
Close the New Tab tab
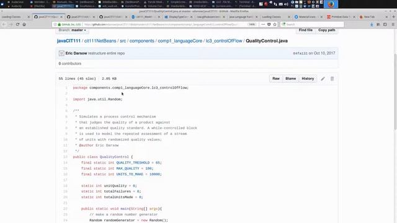pyautogui.click(x=386, y=17)
